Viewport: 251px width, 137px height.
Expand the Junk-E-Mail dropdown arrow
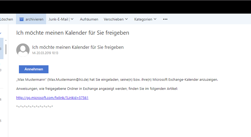tap(72, 19)
